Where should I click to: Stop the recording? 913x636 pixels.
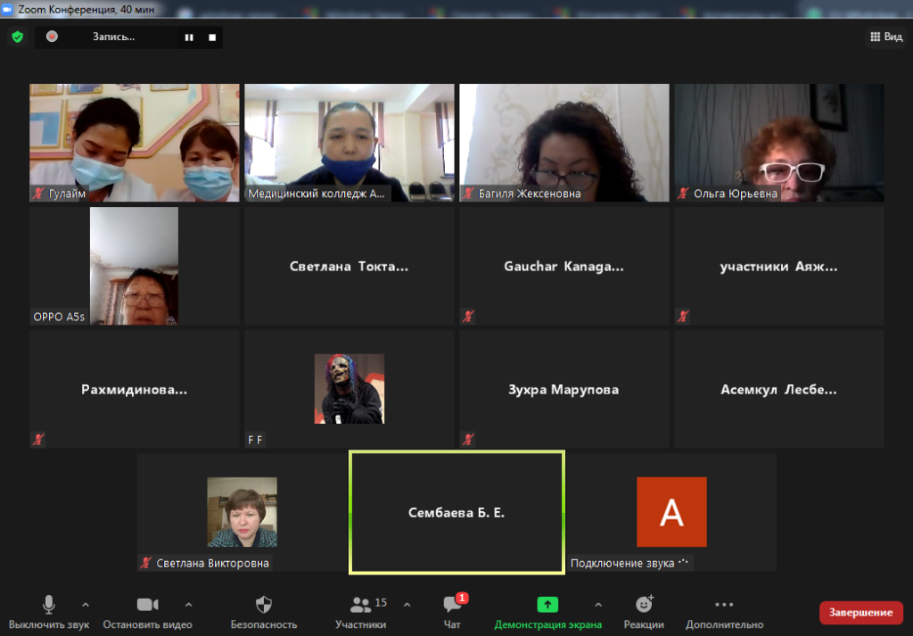coord(212,37)
